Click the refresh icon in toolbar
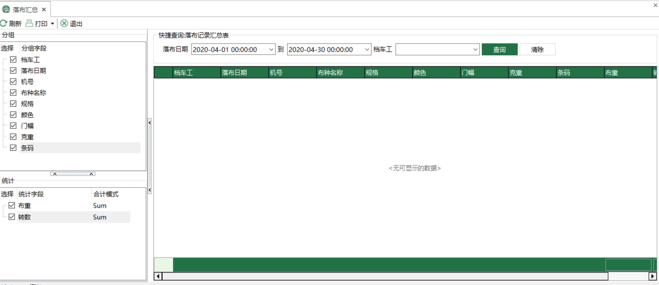This screenshot has height=285, width=659. pyautogui.click(x=4, y=23)
